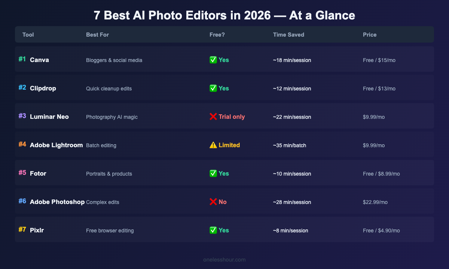Click the 'Time Saved' column header
The height and width of the screenshot is (269, 449).
(x=288, y=35)
